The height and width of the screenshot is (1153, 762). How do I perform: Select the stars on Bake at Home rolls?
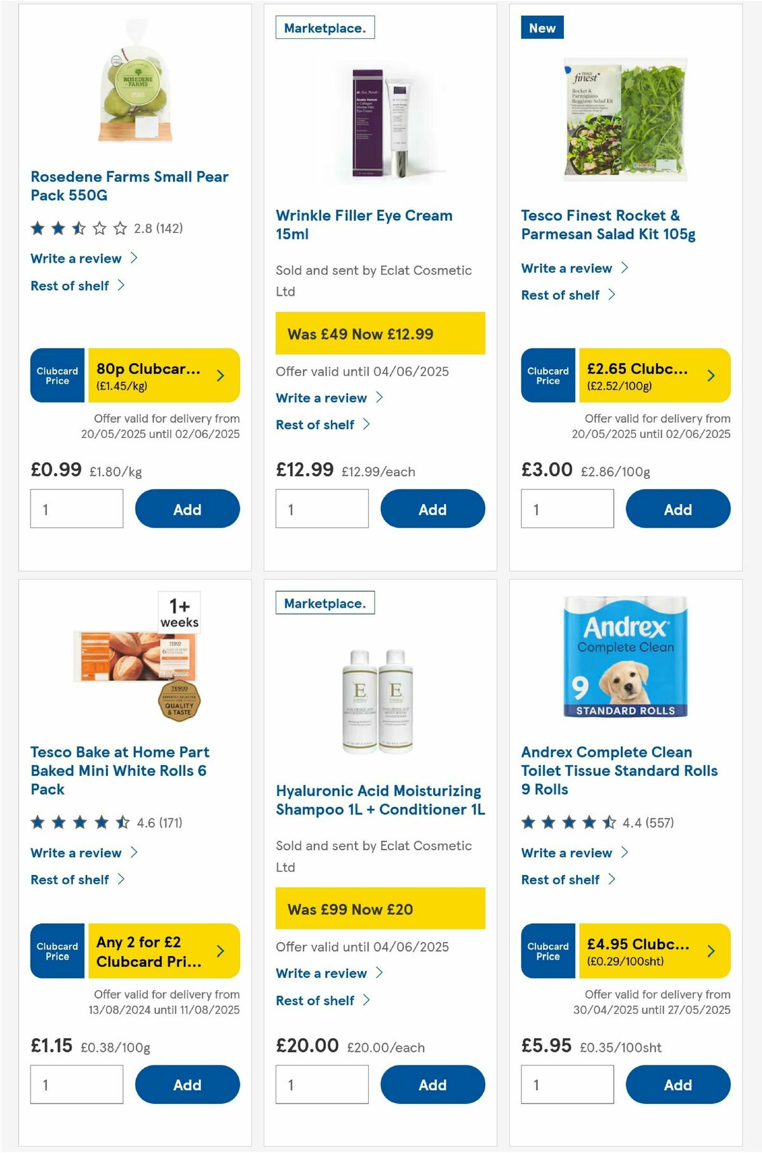[79, 822]
